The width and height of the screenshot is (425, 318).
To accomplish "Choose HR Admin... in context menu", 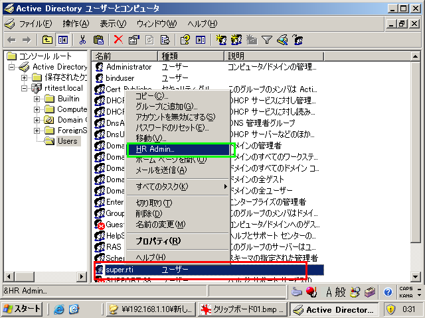I will (x=179, y=149).
